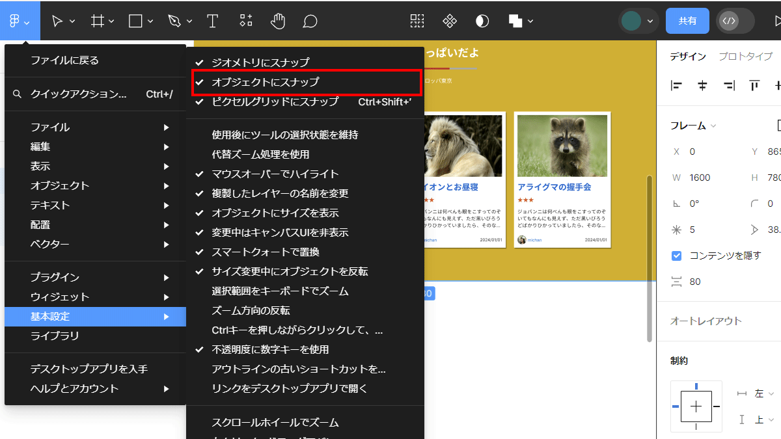
Task: Open the Pen tool dropdown chevron
Action: [189, 21]
